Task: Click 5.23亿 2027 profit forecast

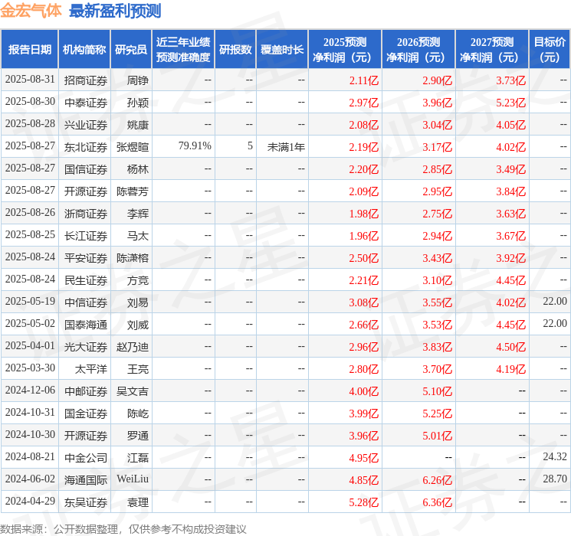Action: pos(510,103)
